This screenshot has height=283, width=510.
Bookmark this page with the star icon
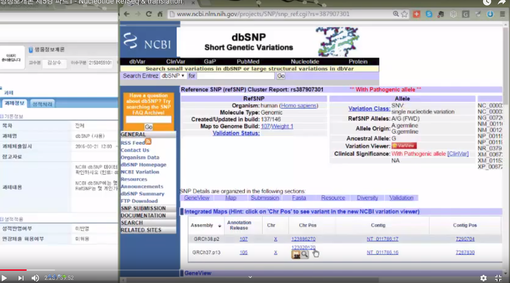point(405,14)
